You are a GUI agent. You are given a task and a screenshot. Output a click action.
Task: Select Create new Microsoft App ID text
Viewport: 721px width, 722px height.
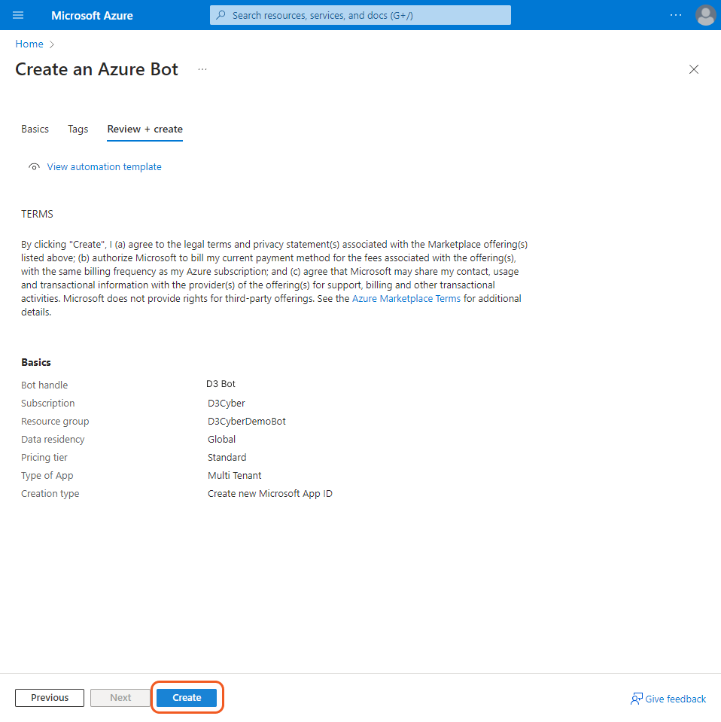pos(269,494)
